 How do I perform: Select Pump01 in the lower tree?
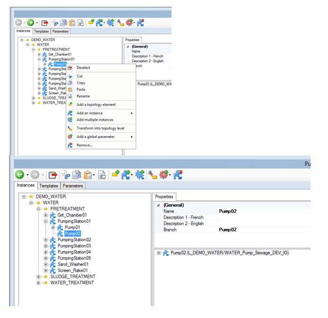72,228
